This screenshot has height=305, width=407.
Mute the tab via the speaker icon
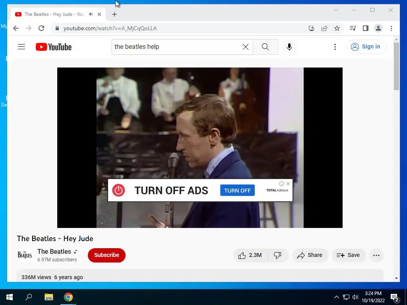(x=91, y=14)
